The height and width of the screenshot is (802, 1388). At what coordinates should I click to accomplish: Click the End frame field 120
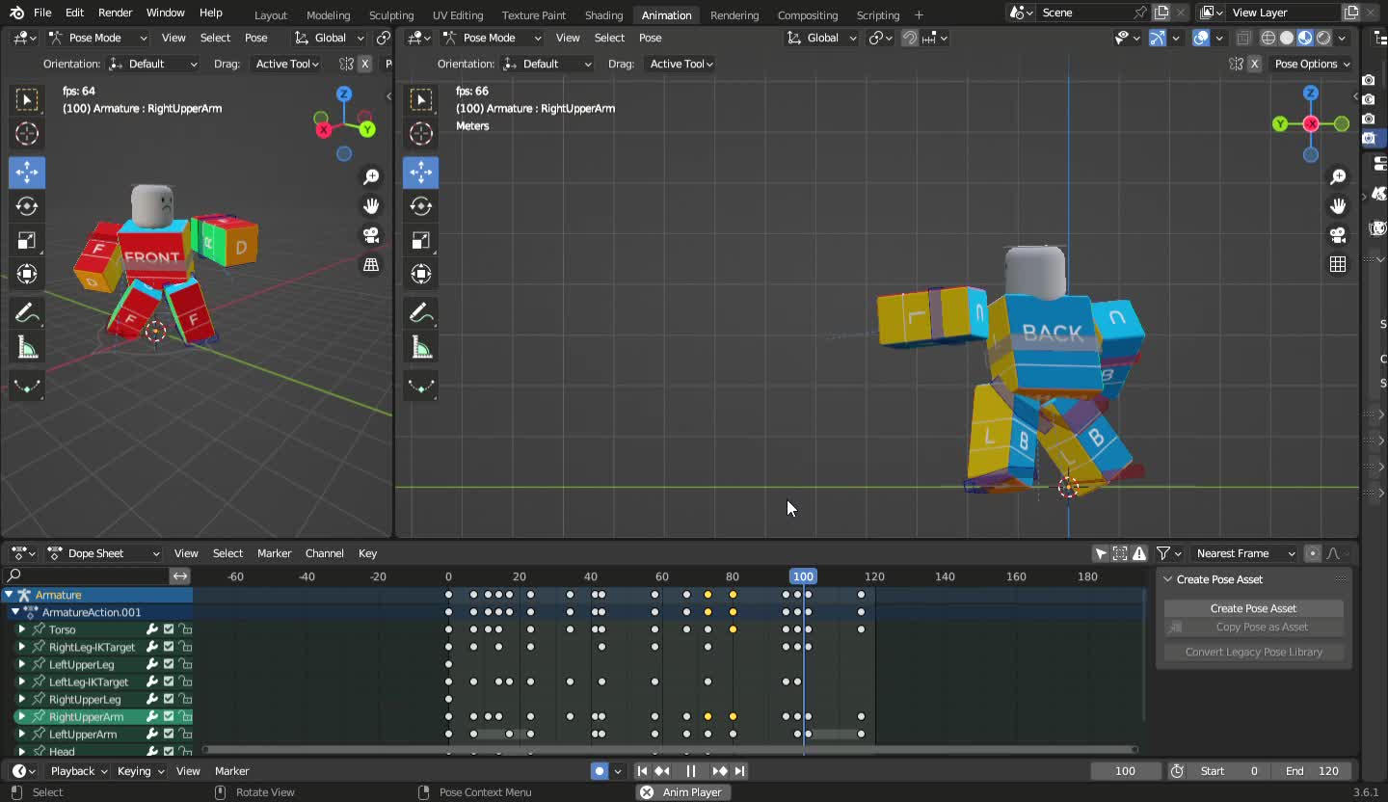click(x=1312, y=771)
